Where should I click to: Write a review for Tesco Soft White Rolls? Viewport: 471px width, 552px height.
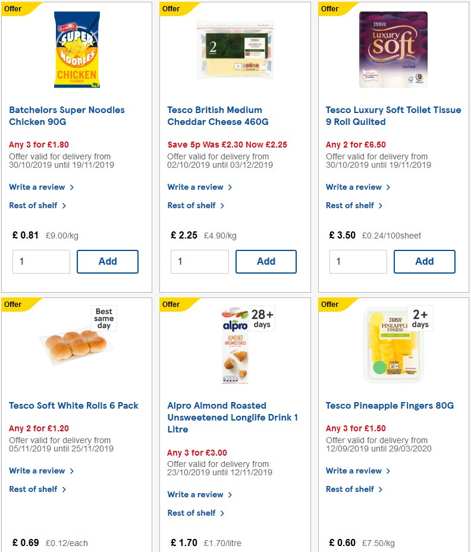(x=37, y=471)
